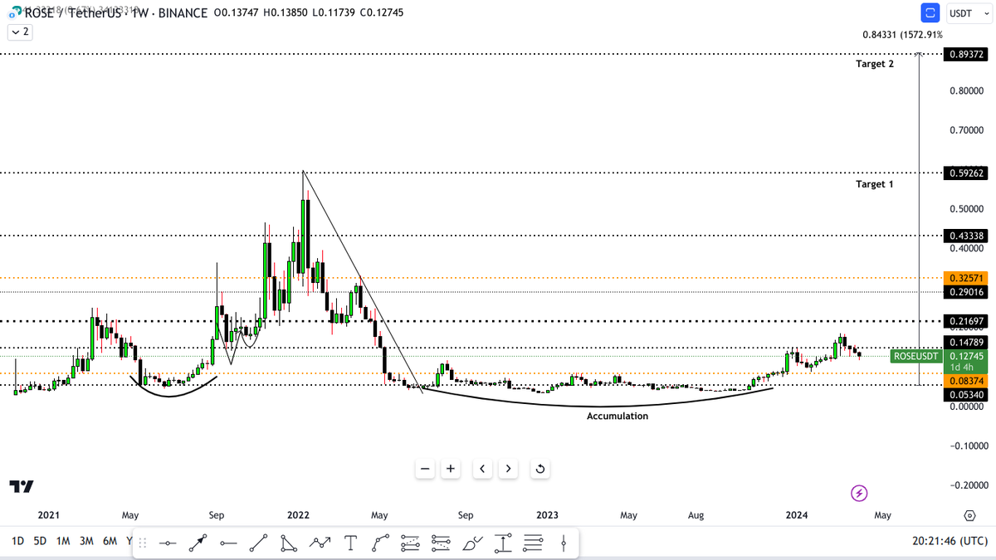Select the arrow drawing tool
This screenshot has width=996, height=560.
coord(198,543)
